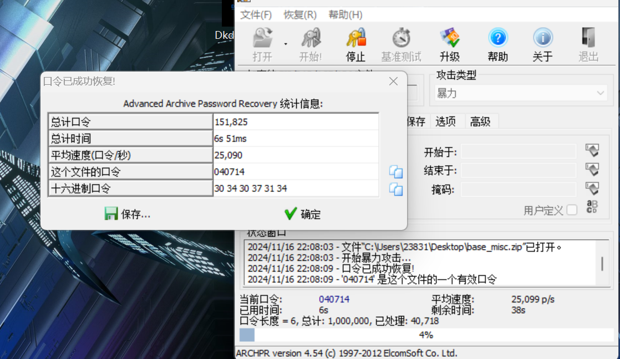Click the Start (开始!) toolbar icon
Viewport: 620px width, 359px height.
(x=311, y=44)
